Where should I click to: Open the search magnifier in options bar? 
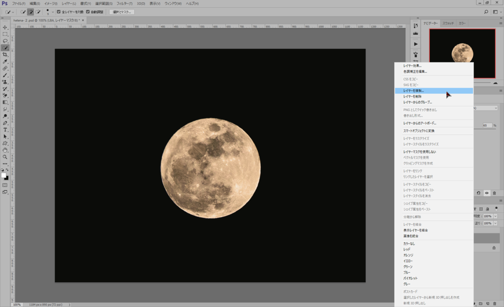[486, 12]
